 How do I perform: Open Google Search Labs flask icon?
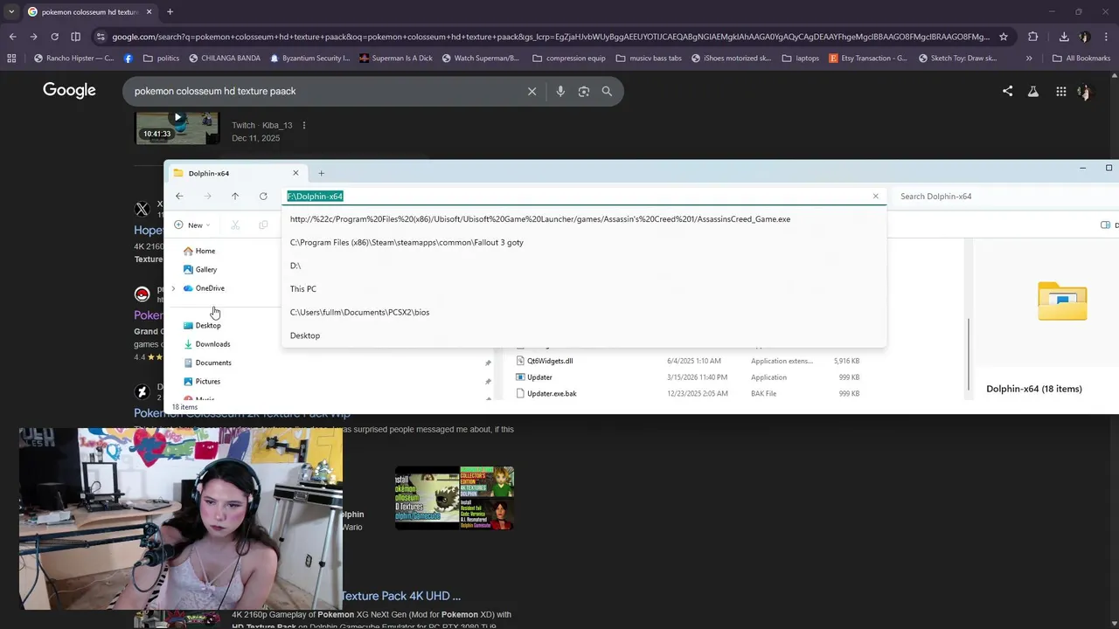pyautogui.click(x=1033, y=91)
